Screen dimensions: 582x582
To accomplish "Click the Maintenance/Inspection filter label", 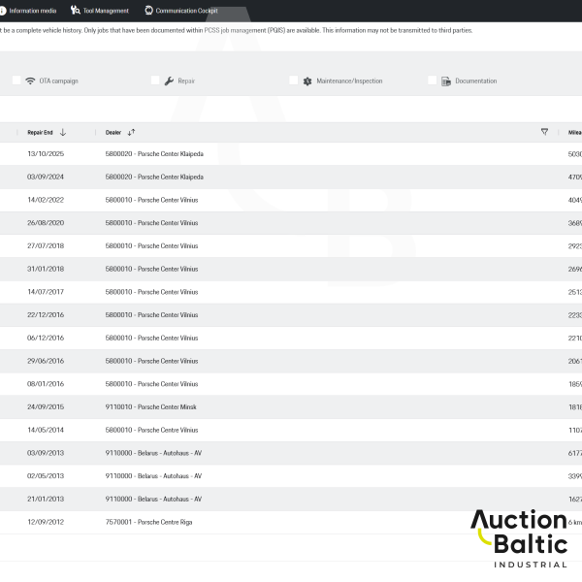I will [349, 81].
